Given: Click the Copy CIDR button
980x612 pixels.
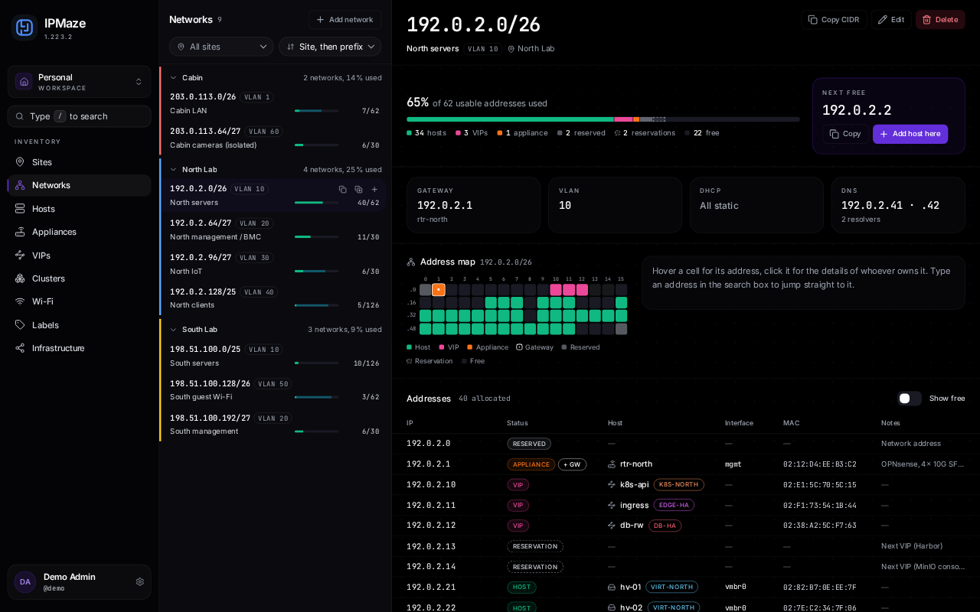Looking at the screenshot, I should click(834, 20).
